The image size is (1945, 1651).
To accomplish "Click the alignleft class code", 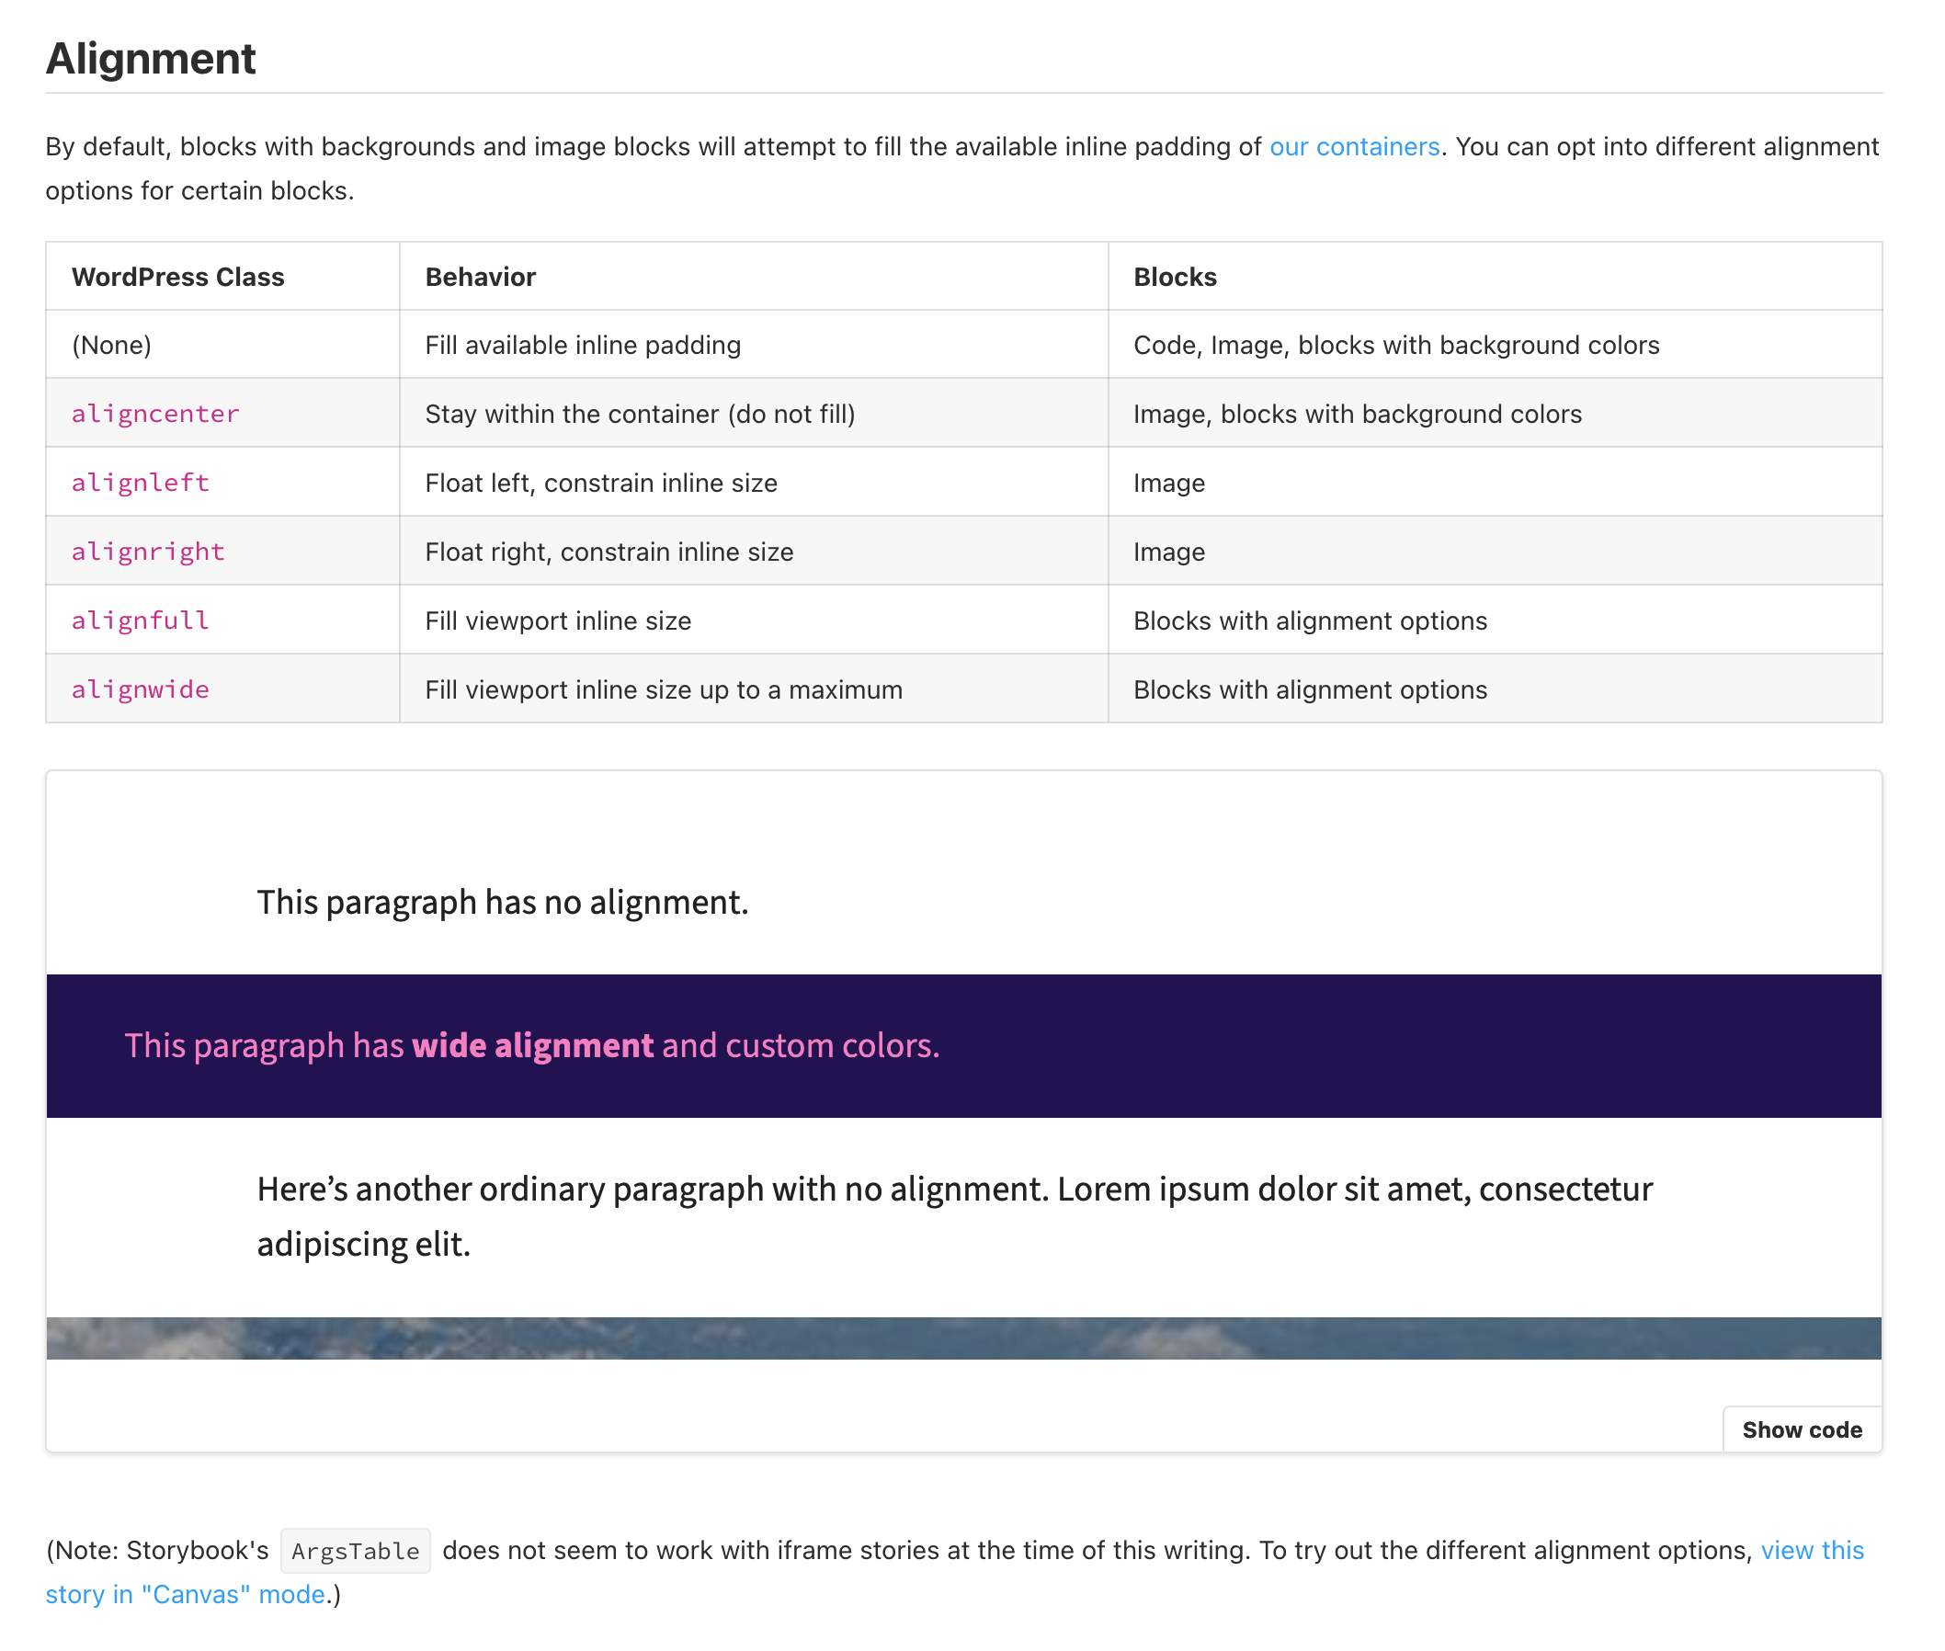I will pyautogui.click(x=141, y=483).
